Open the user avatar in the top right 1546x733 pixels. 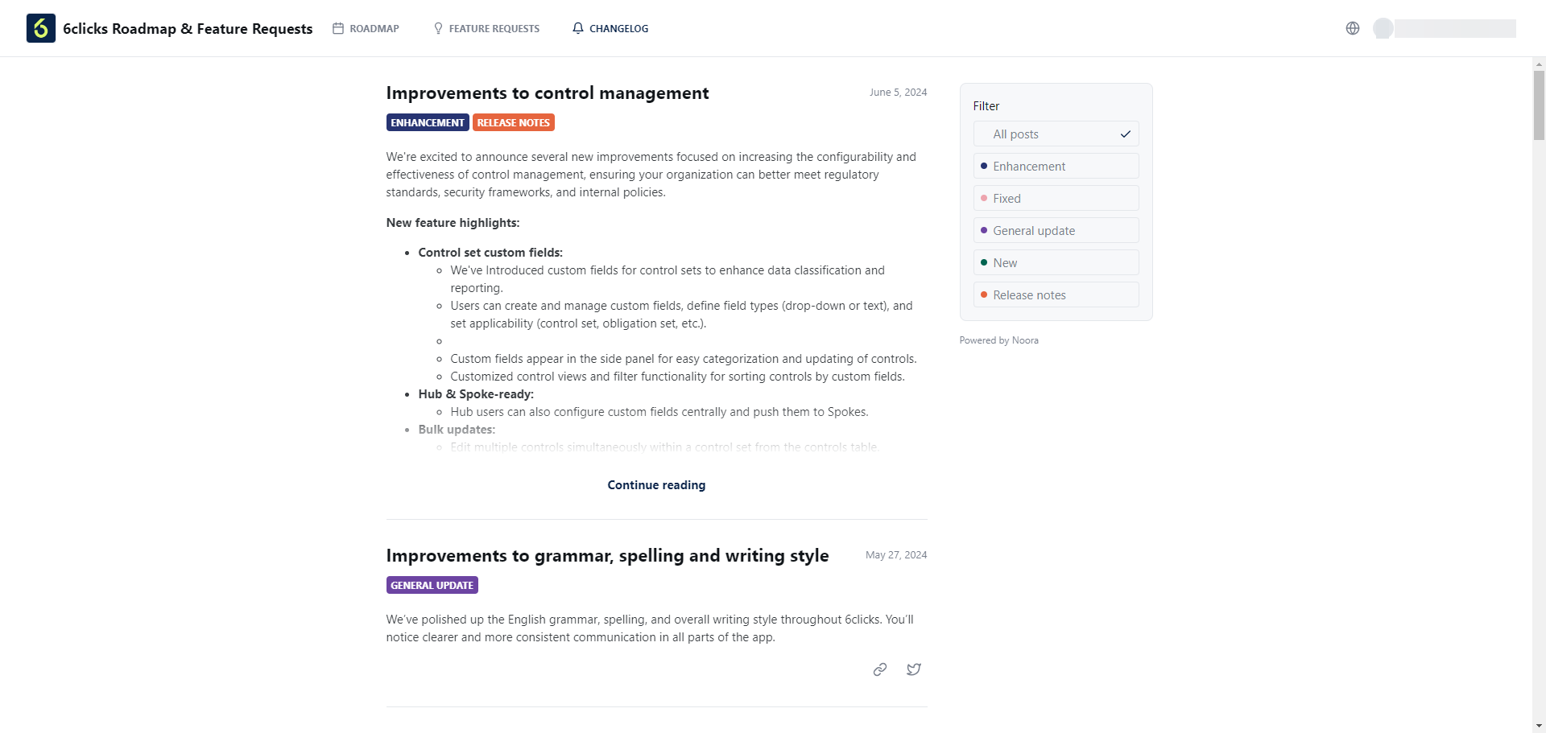click(x=1383, y=28)
